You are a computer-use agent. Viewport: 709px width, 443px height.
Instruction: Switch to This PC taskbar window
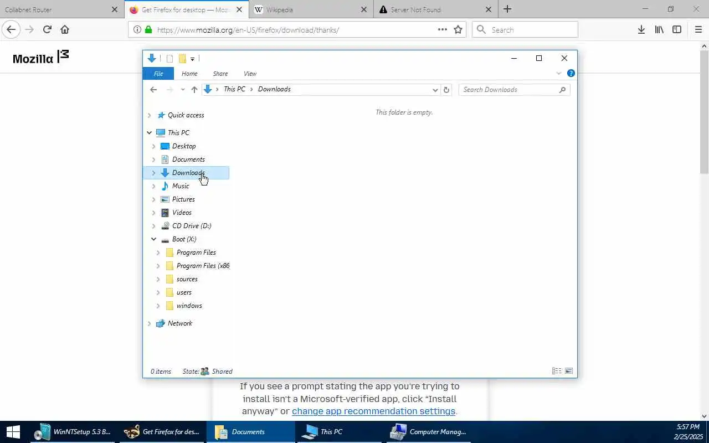pyautogui.click(x=339, y=432)
